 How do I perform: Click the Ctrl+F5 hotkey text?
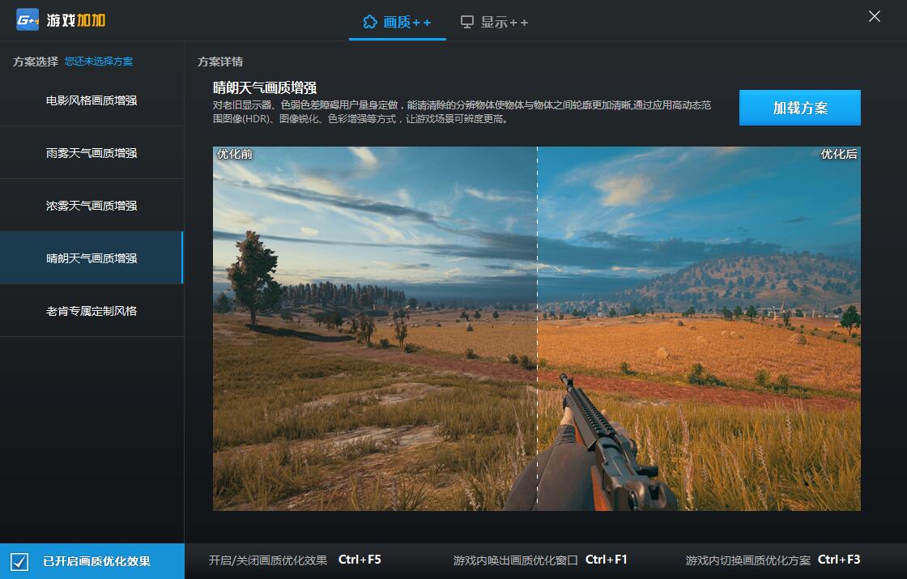(x=360, y=560)
